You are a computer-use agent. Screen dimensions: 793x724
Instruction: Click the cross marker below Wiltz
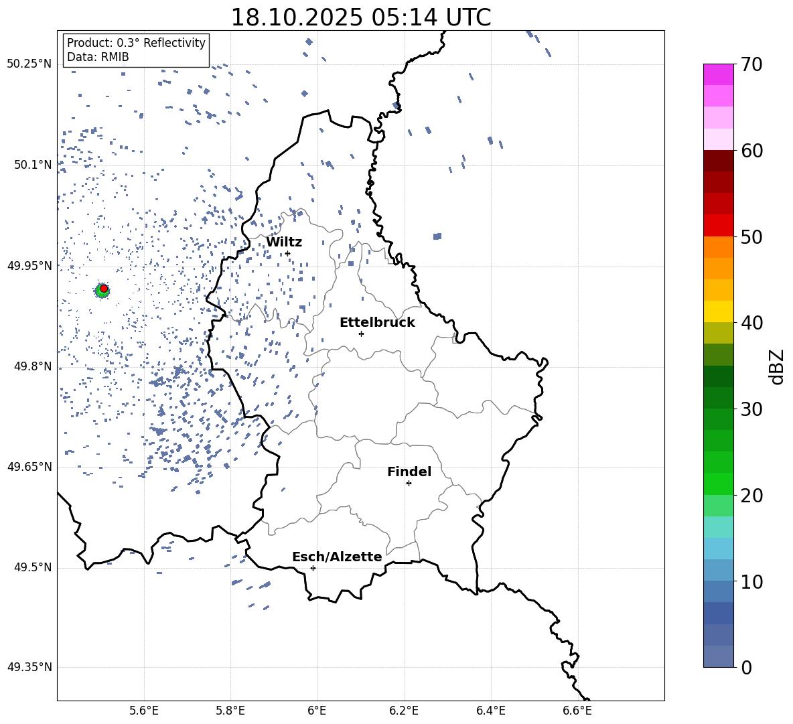(x=288, y=253)
